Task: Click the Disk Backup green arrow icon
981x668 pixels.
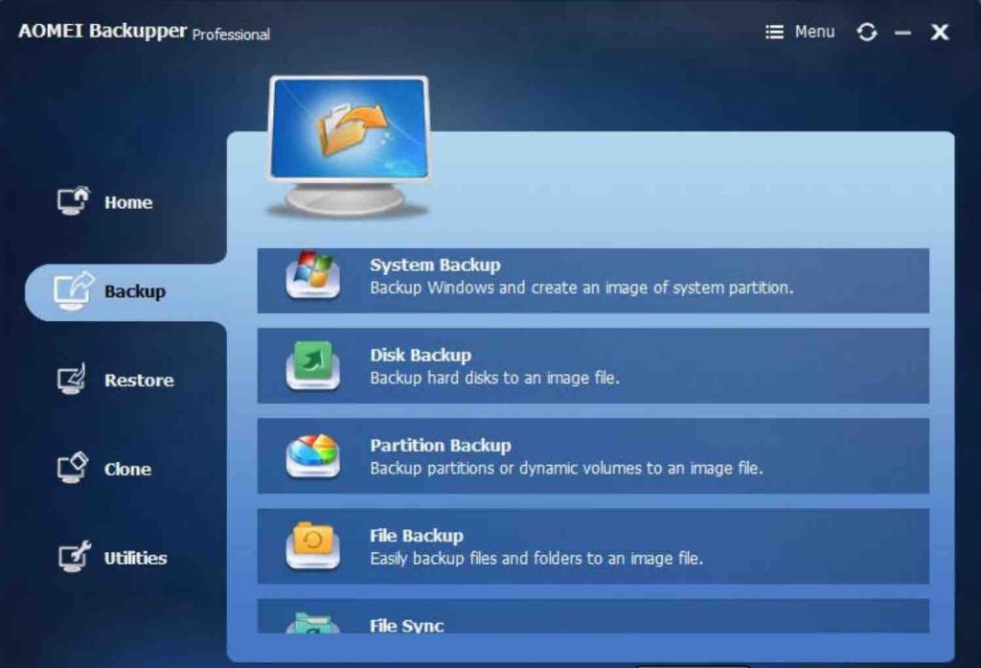Action: [x=311, y=365]
